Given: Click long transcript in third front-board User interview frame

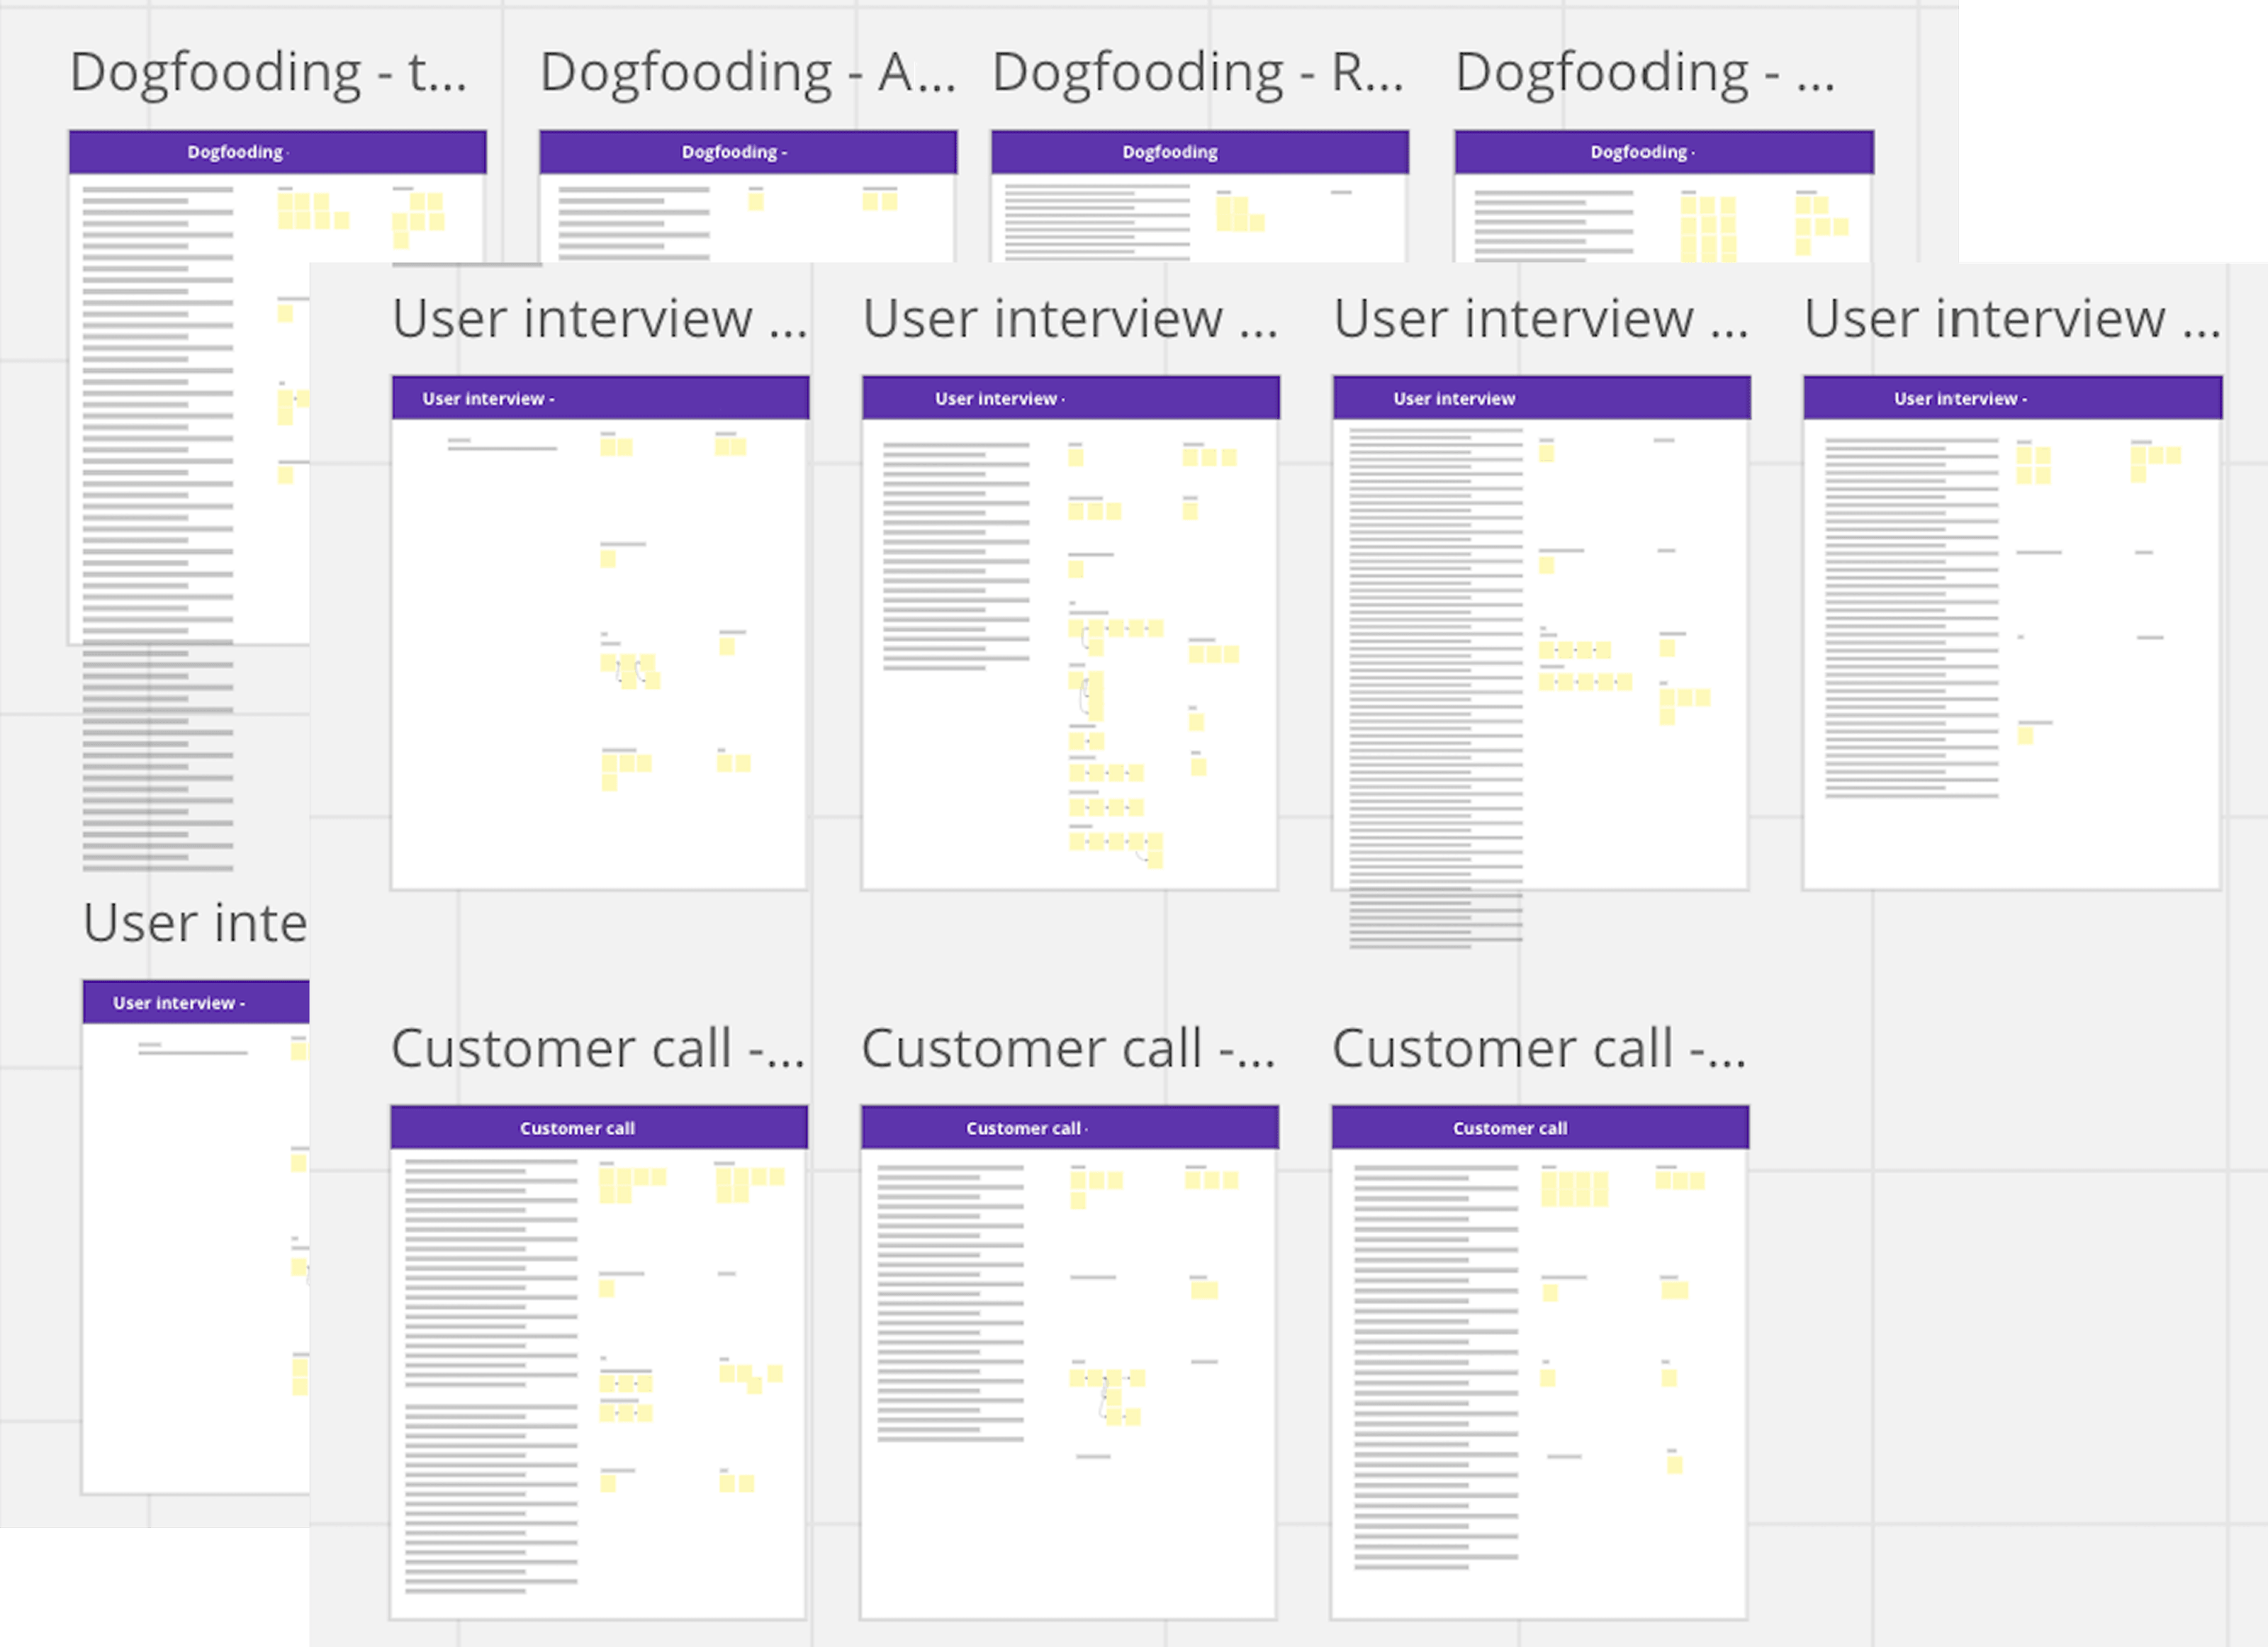Looking at the screenshot, I should pyautogui.click(x=1436, y=688).
